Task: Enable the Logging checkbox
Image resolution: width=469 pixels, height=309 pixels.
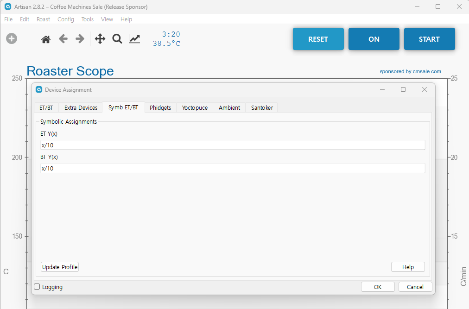Action: click(37, 287)
